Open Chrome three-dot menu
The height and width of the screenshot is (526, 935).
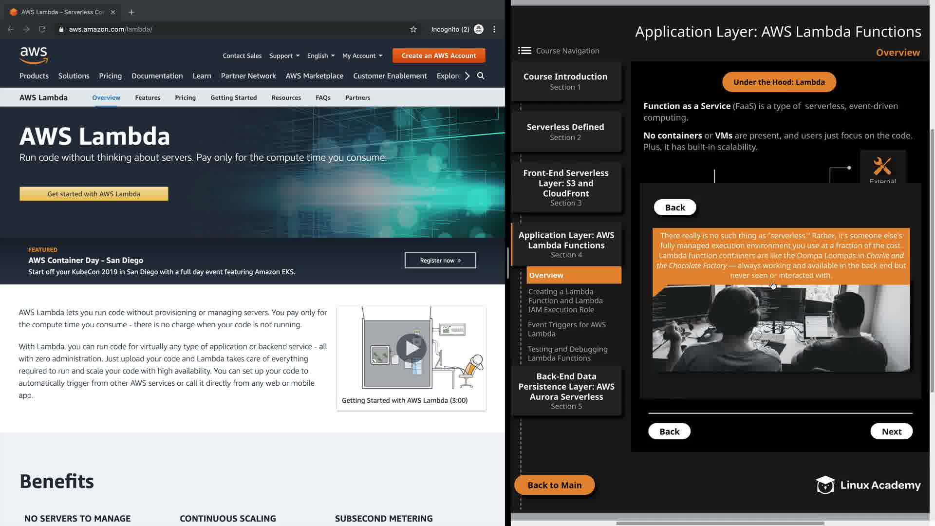click(494, 29)
